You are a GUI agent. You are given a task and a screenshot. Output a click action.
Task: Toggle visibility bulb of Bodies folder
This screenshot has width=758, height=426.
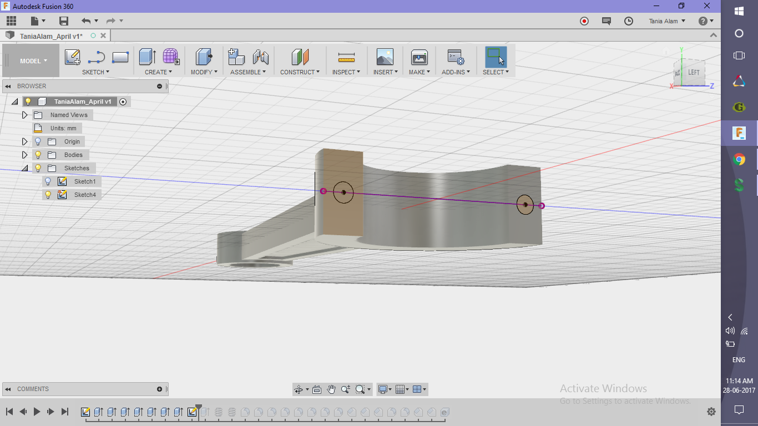point(38,155)
